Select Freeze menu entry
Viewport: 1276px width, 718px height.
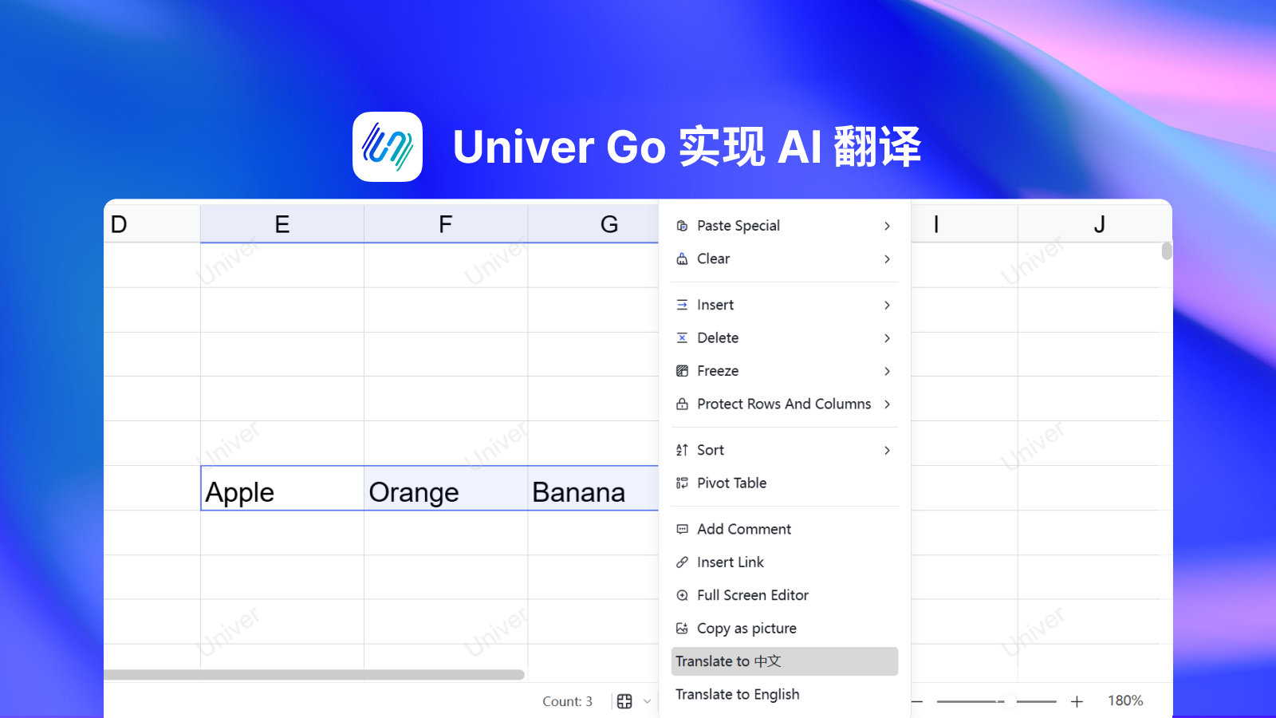785,371
